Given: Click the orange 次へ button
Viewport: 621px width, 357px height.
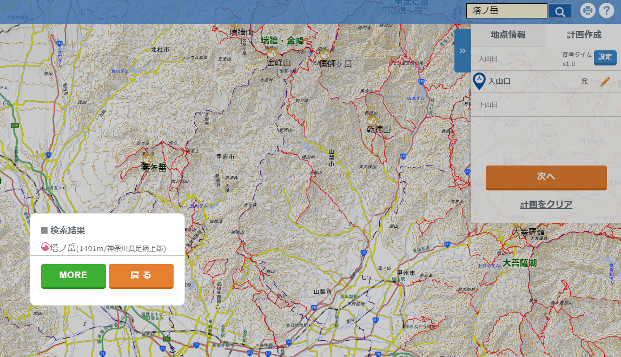Looking at the screenshot, I should click(x=546, y=177).
